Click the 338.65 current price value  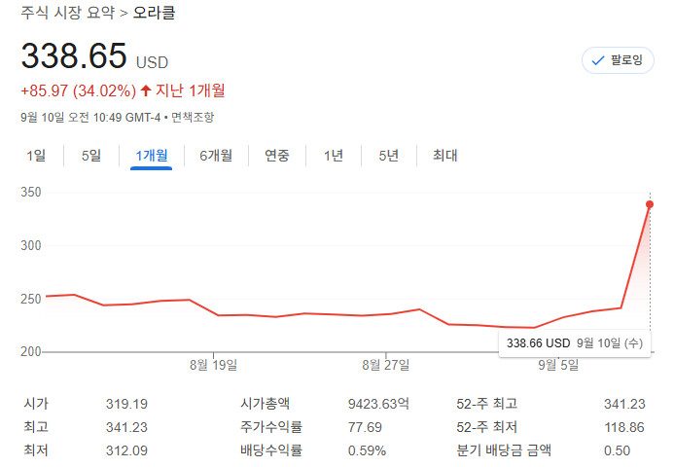point(74,55)
